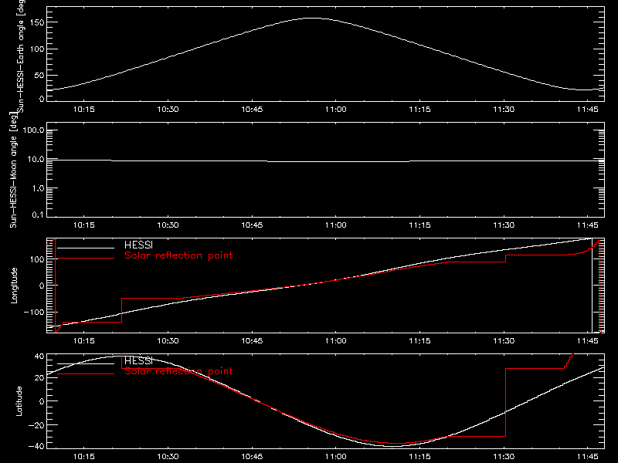Screen dimensions: 618x463
Task: Click the Longitude axis label
Action: coord(14,286)
